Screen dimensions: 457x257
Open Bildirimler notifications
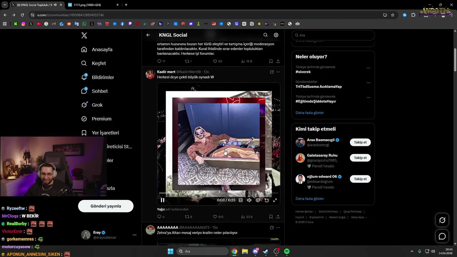click(x=97, y=77)
